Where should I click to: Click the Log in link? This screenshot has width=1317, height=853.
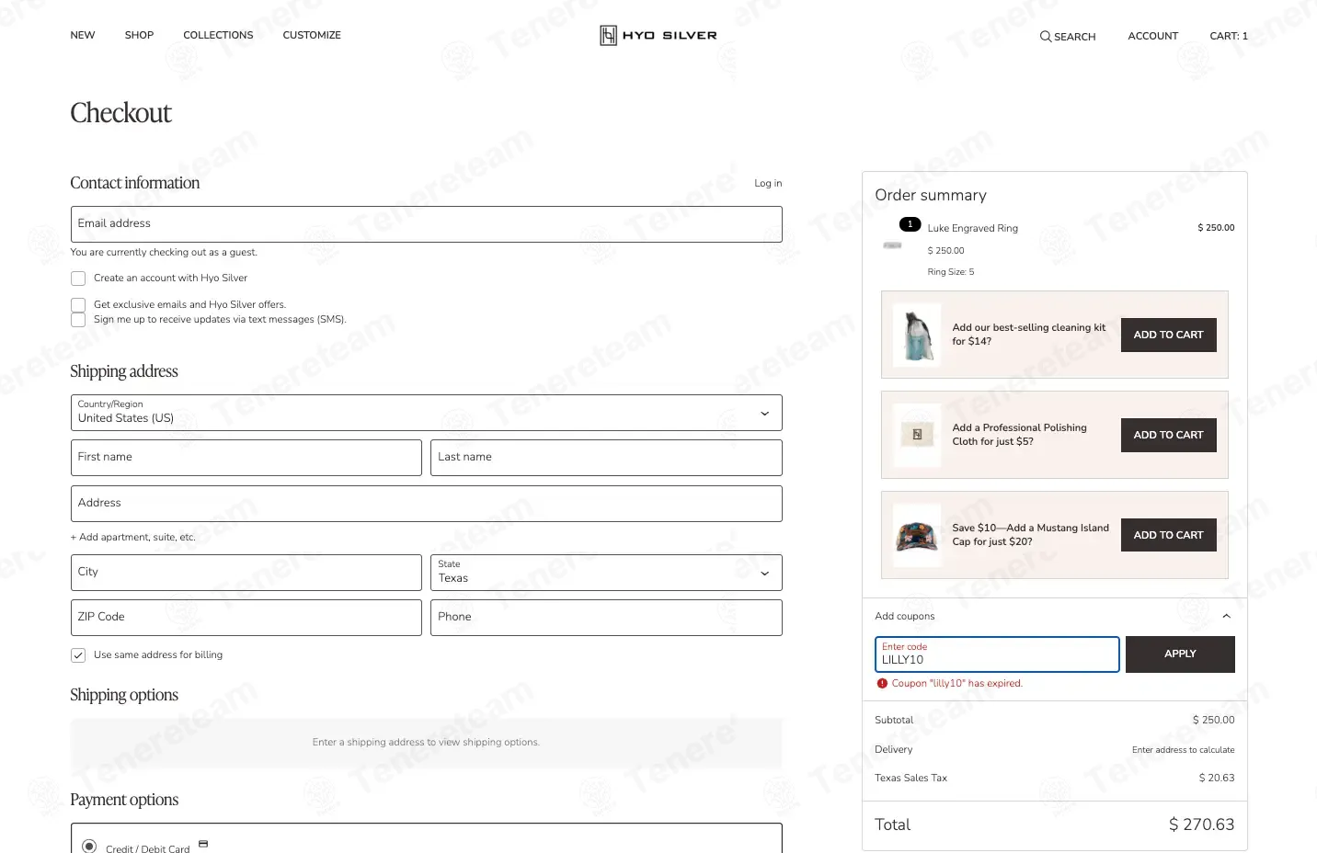point(768,184)
